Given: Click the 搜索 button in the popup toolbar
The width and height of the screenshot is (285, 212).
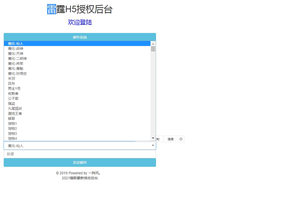Looking at the screenshot, I should (x=171, y=139).
